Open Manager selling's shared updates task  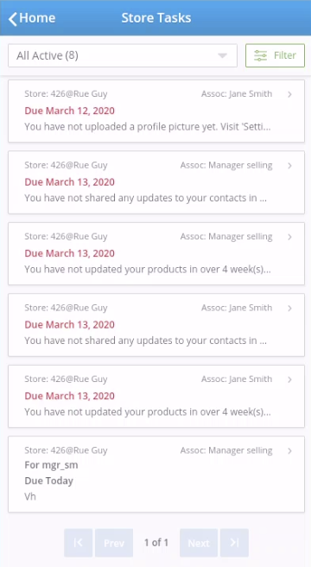point(156,182)
